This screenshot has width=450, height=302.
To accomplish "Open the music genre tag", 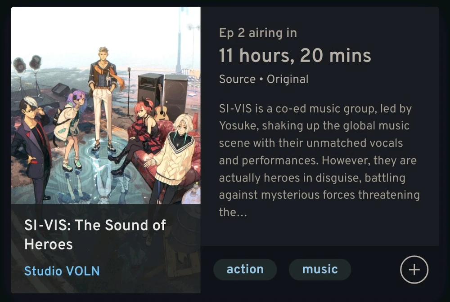I will (320, 269).
